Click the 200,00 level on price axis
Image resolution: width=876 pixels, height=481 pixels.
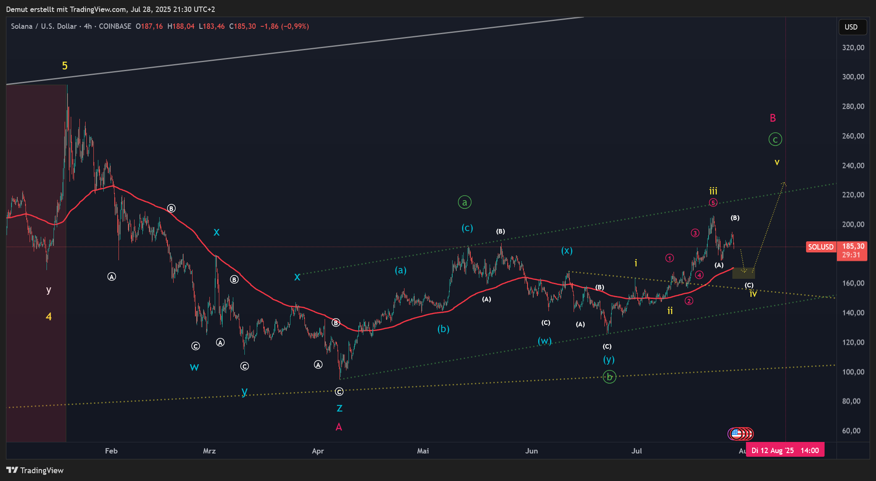[x=853, y=224]
